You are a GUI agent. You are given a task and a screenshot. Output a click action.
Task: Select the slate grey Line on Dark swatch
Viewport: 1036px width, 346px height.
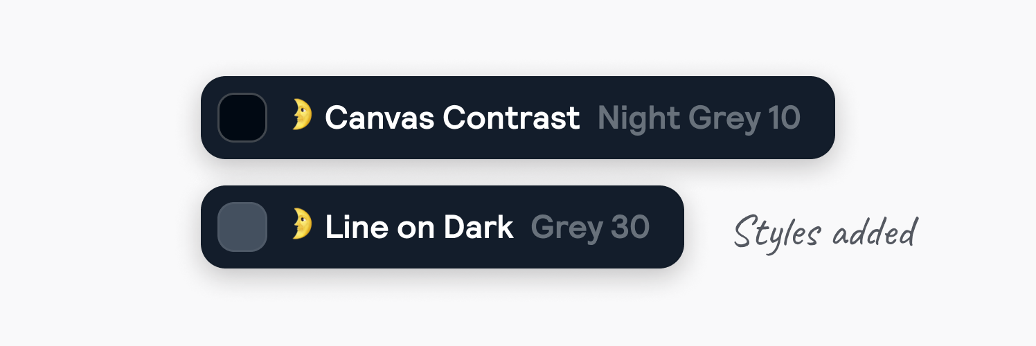click(242, 227)
